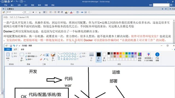Click the format painter icon in notes toolbar
The height and width of the screenshot is (98, 175).
point(4,12)
